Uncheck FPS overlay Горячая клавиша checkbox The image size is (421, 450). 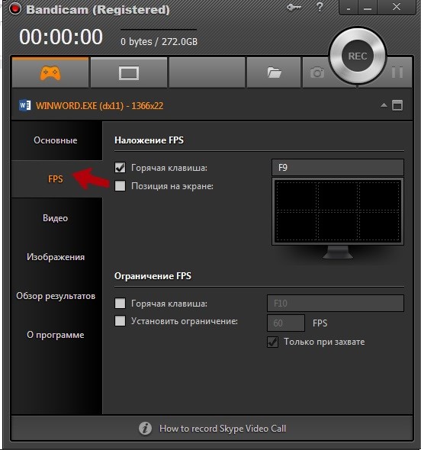[x=120, y=167]
